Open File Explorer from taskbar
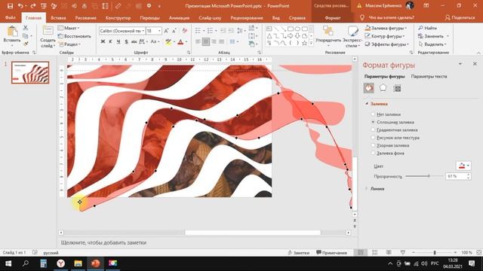This screenshot has width=483, height=271. (78, 263)
